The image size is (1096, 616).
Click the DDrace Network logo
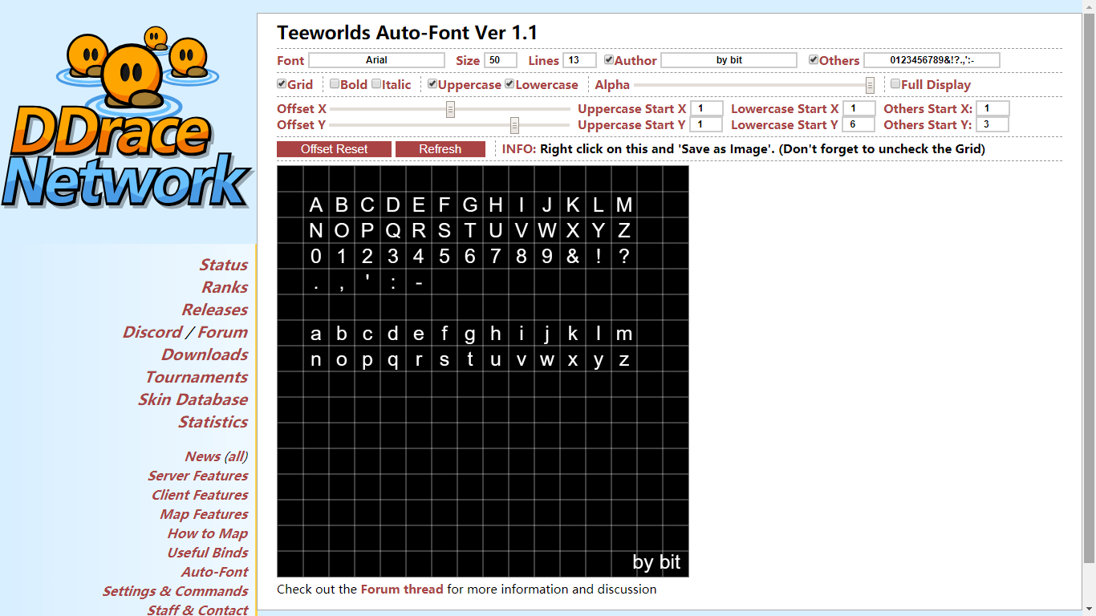coord(128,120)
